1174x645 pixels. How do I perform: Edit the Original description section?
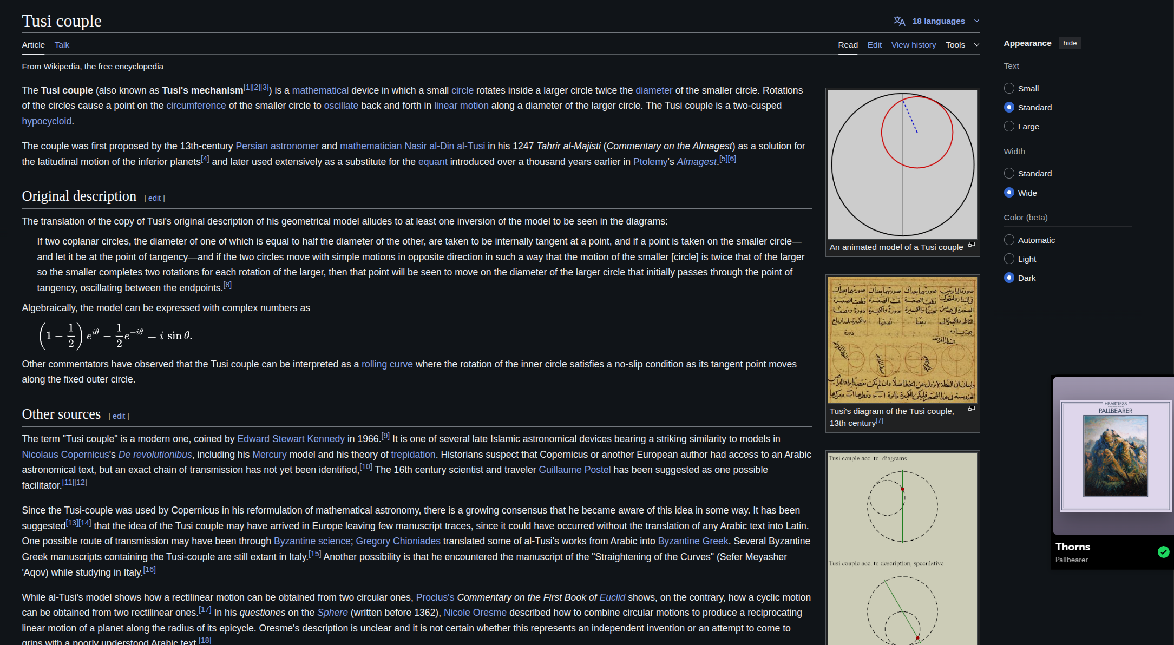(154, 198)
